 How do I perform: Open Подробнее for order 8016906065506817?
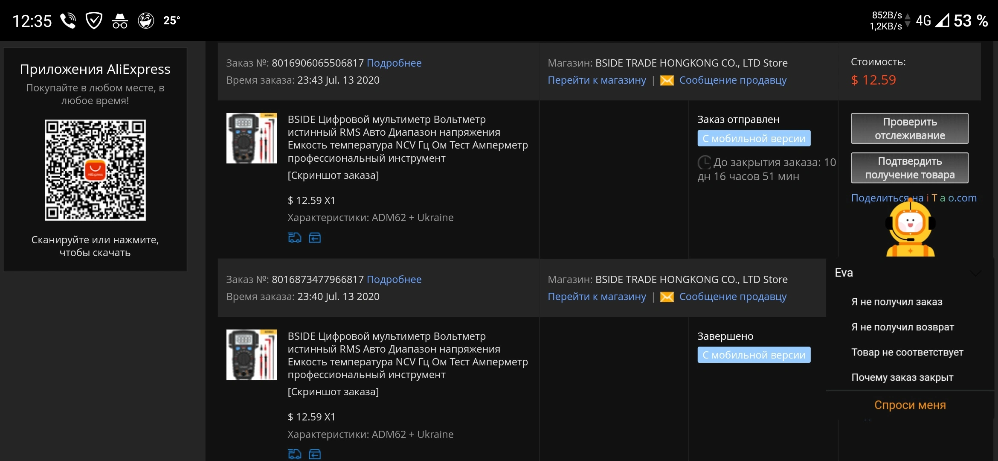point(394,63)
